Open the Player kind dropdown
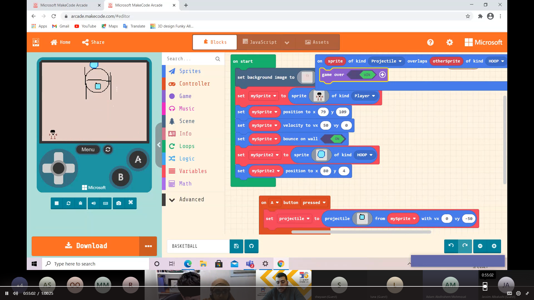 tap(365, 96)
